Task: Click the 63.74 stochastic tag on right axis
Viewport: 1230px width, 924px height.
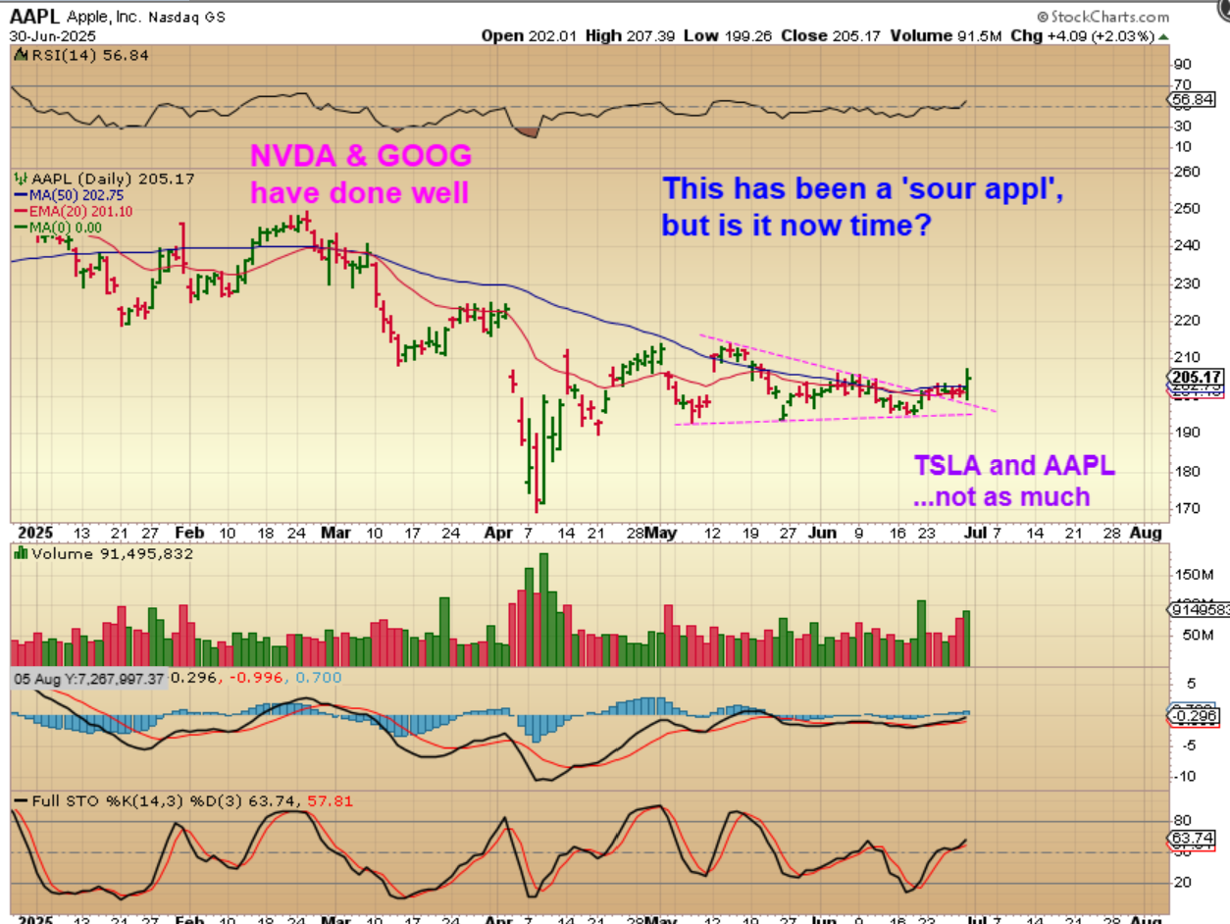Action: 1192,839
